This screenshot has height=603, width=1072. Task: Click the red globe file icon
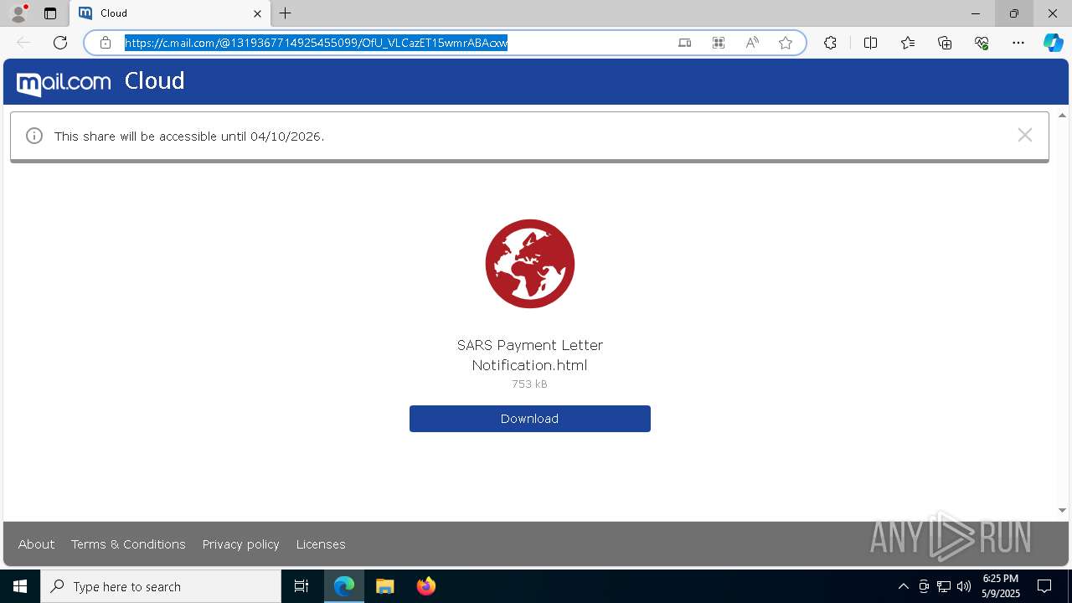(530, 264)
